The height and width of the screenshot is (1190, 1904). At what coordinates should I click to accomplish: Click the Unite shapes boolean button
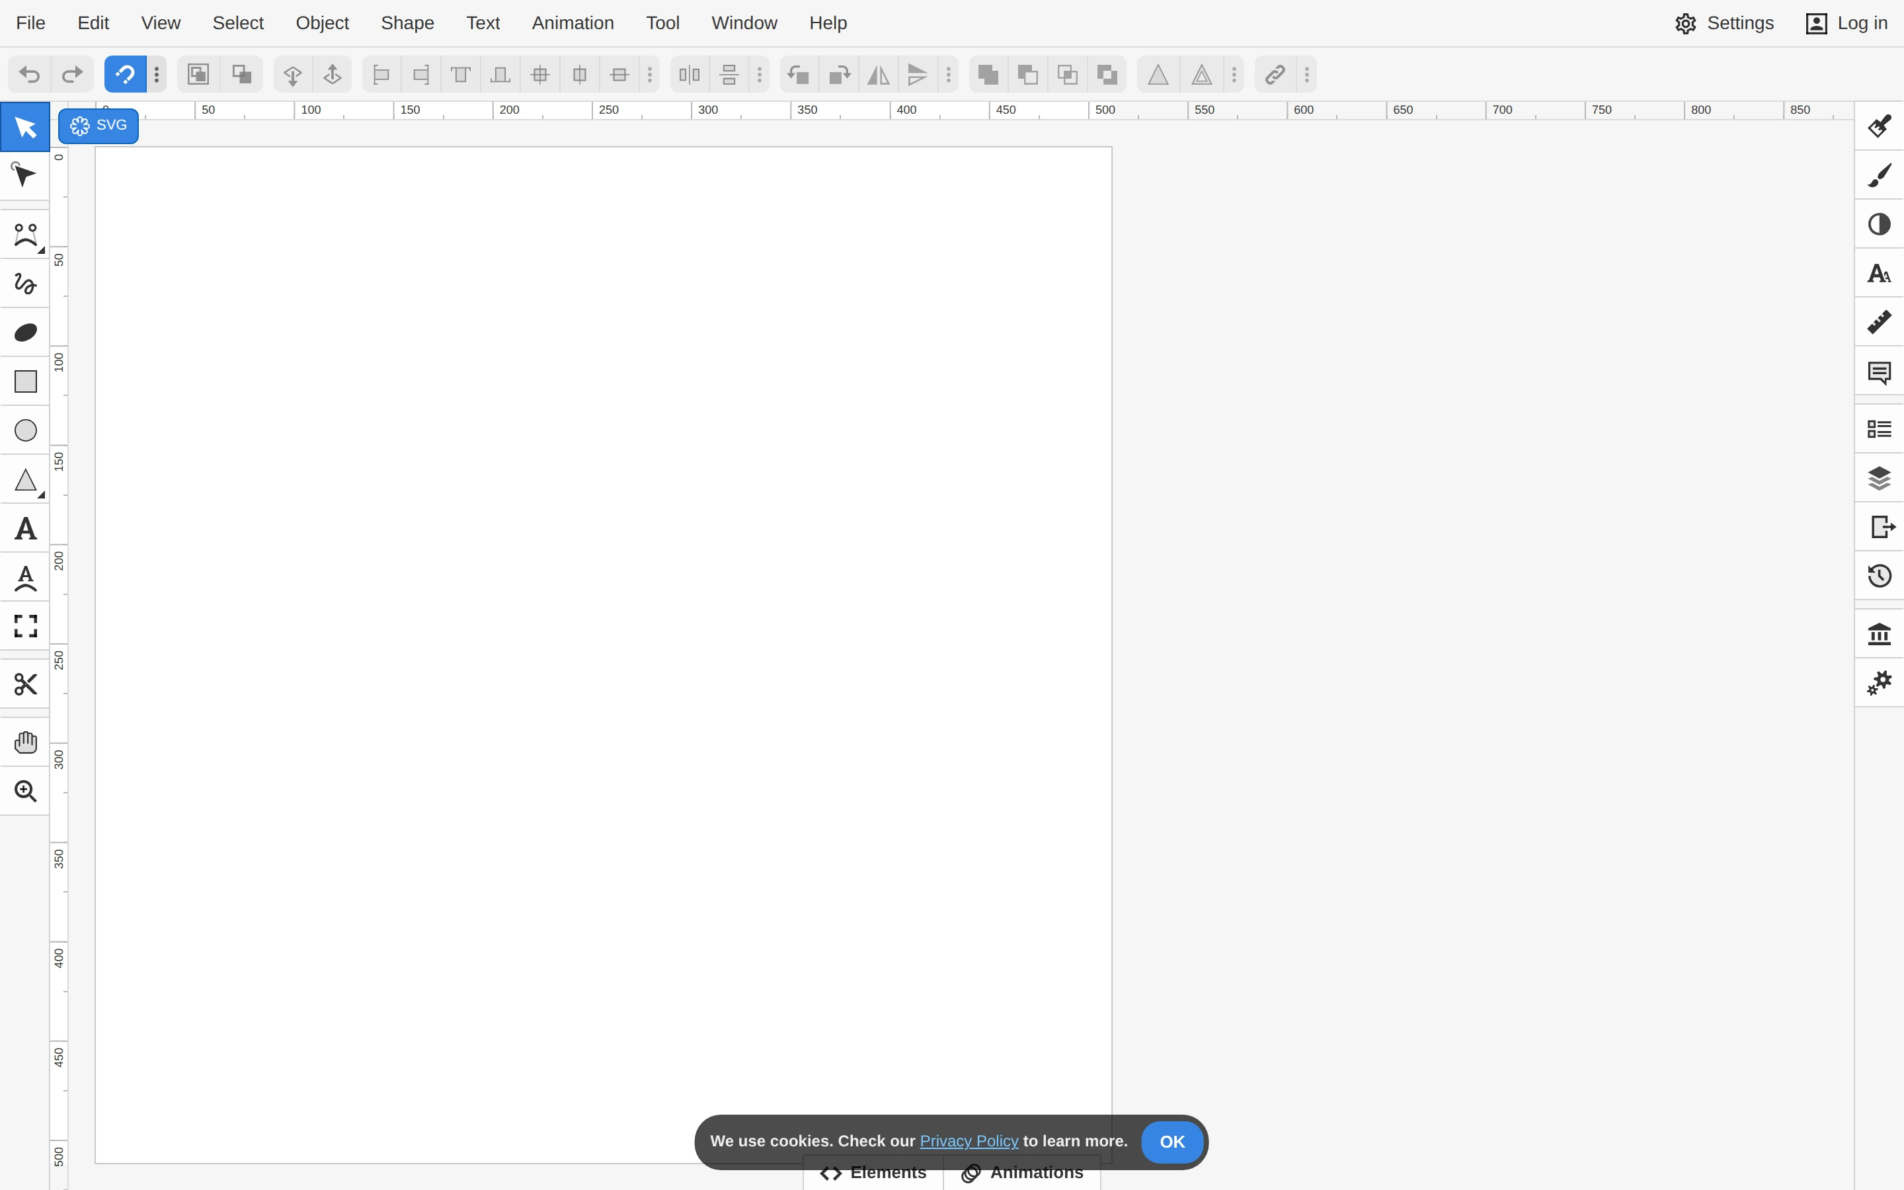[x=988, y=75]
